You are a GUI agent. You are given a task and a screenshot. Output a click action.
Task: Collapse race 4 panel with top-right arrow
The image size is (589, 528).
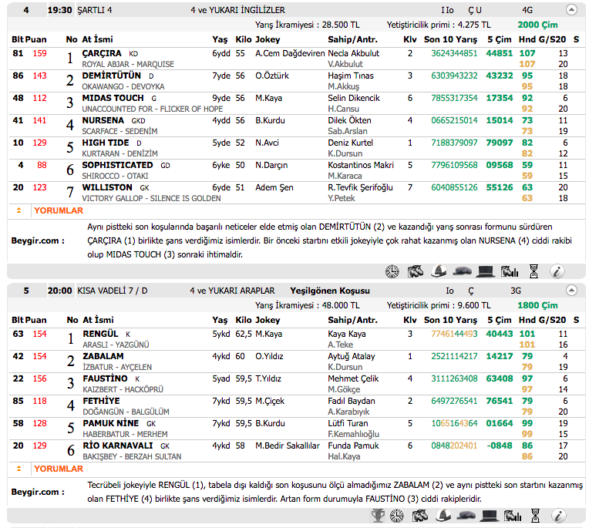(571, 10)
